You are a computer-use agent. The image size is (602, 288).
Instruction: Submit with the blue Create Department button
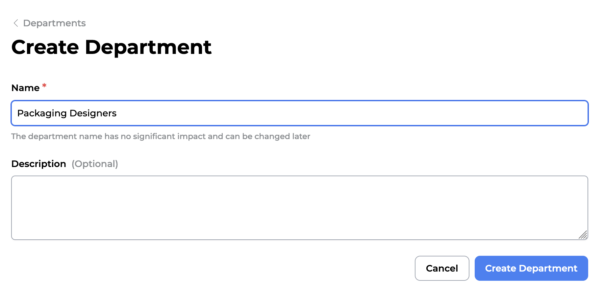pos(531,268)
